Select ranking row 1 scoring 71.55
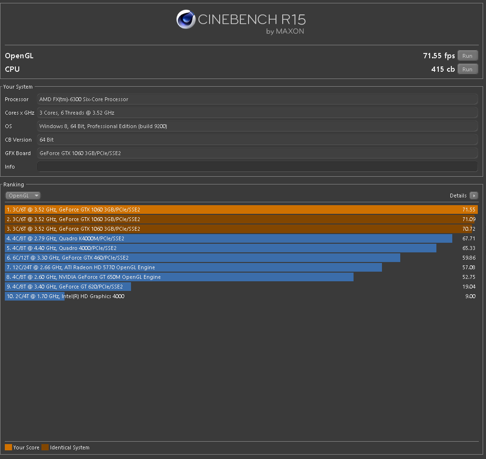 [241, 210]
